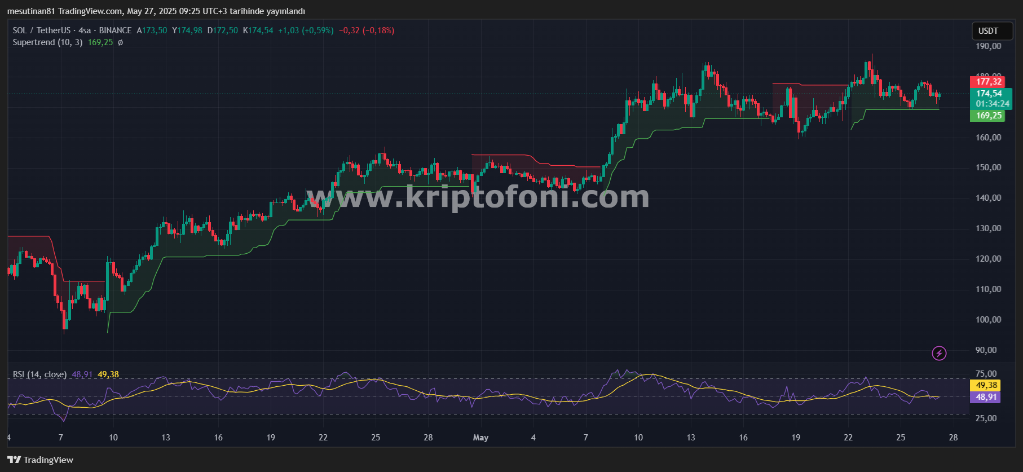Image resolution: width=1023 pixels, height=472 pixels.
Task: Open the USDT currency selector
Action: click(x=992, y=31)
